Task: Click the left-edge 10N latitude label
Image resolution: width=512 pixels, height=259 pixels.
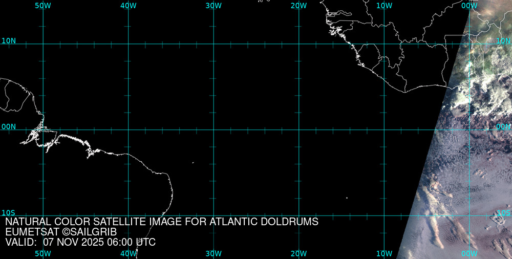Action: pyautogui.click(x=9, y=40)
